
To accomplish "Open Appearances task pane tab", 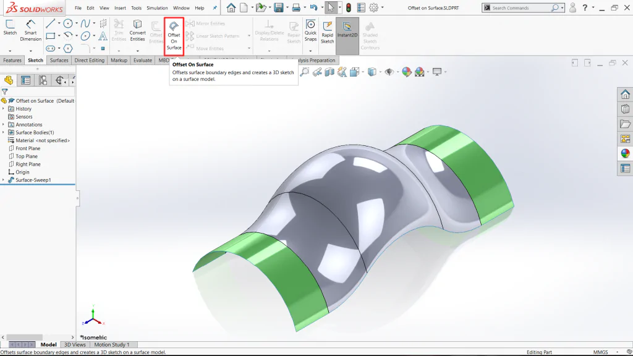I will coord(626,153).
